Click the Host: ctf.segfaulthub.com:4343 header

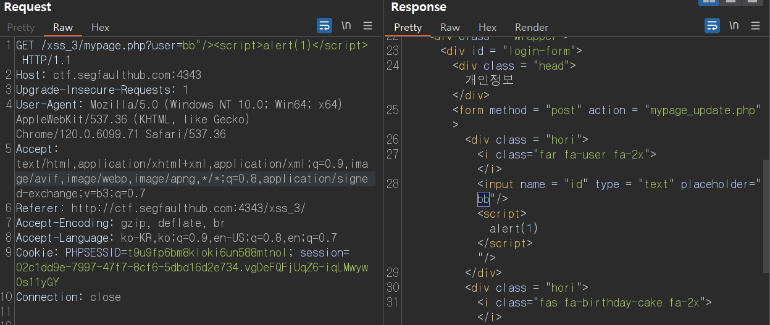(x=109, y=75)
